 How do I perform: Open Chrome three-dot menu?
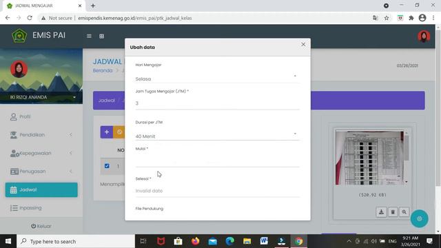pos(433,18)
